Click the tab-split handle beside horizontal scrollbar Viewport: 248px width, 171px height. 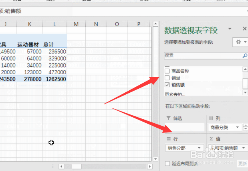(53, 167)
